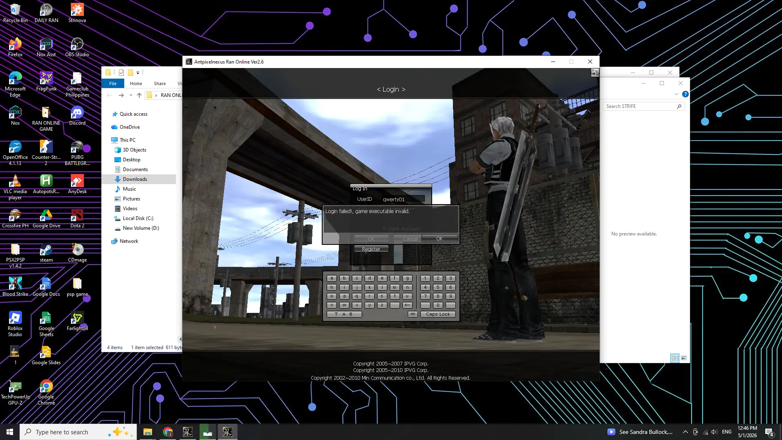Click the backspace arrow key on virtual keyboard
The width and height of the screenshot is (782, 440).
click(407, 305)
